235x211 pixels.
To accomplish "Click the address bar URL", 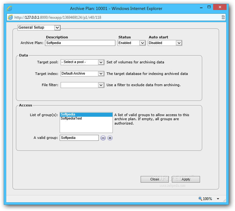I will tap(58, 17).
